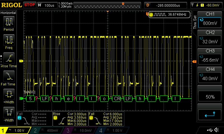Image resolution: width=224 pixels, height=134 pixels.
Task: Click the speaker sound icon
Action: (216, 130)
